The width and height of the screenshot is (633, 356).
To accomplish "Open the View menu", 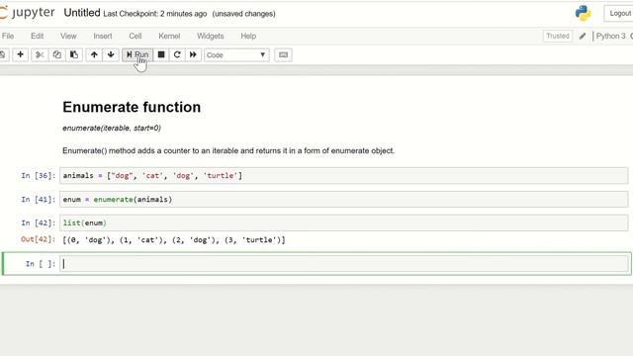I will (68, 36).
